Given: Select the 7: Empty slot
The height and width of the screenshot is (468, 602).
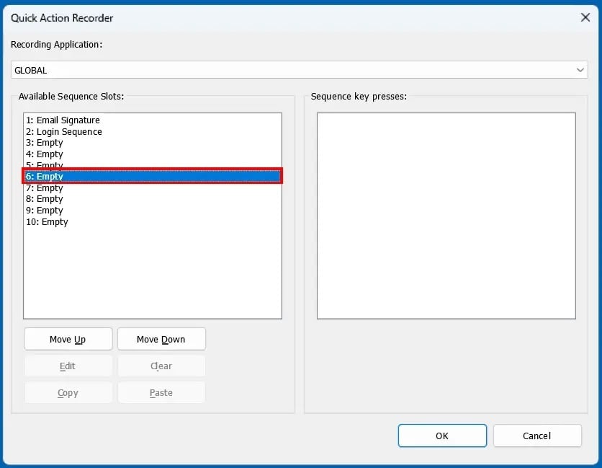Looking at the screenshot, I should pyautogui.click(x=153, y=187).
